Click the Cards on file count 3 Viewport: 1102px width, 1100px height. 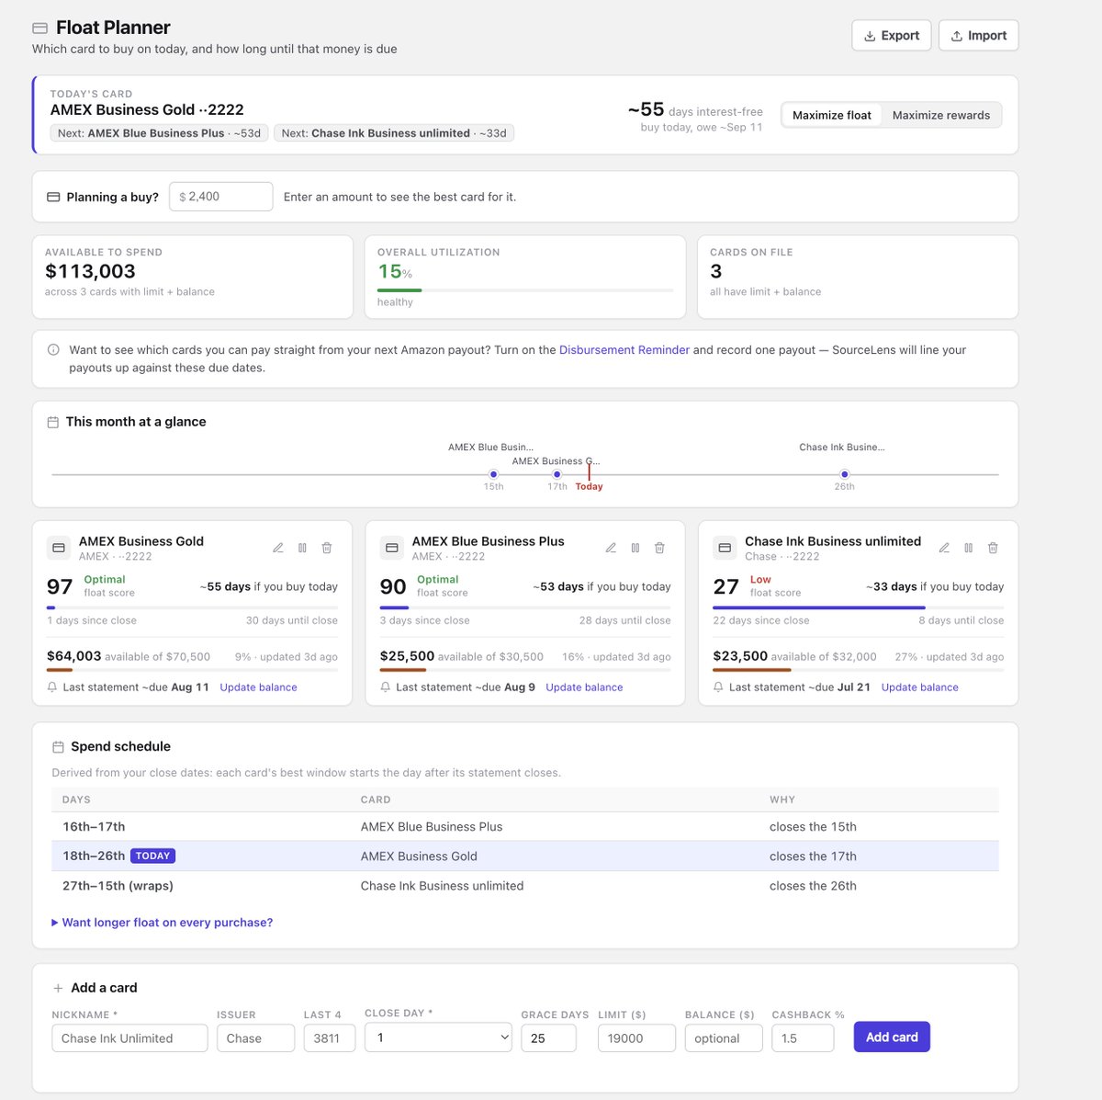point(716,272)
